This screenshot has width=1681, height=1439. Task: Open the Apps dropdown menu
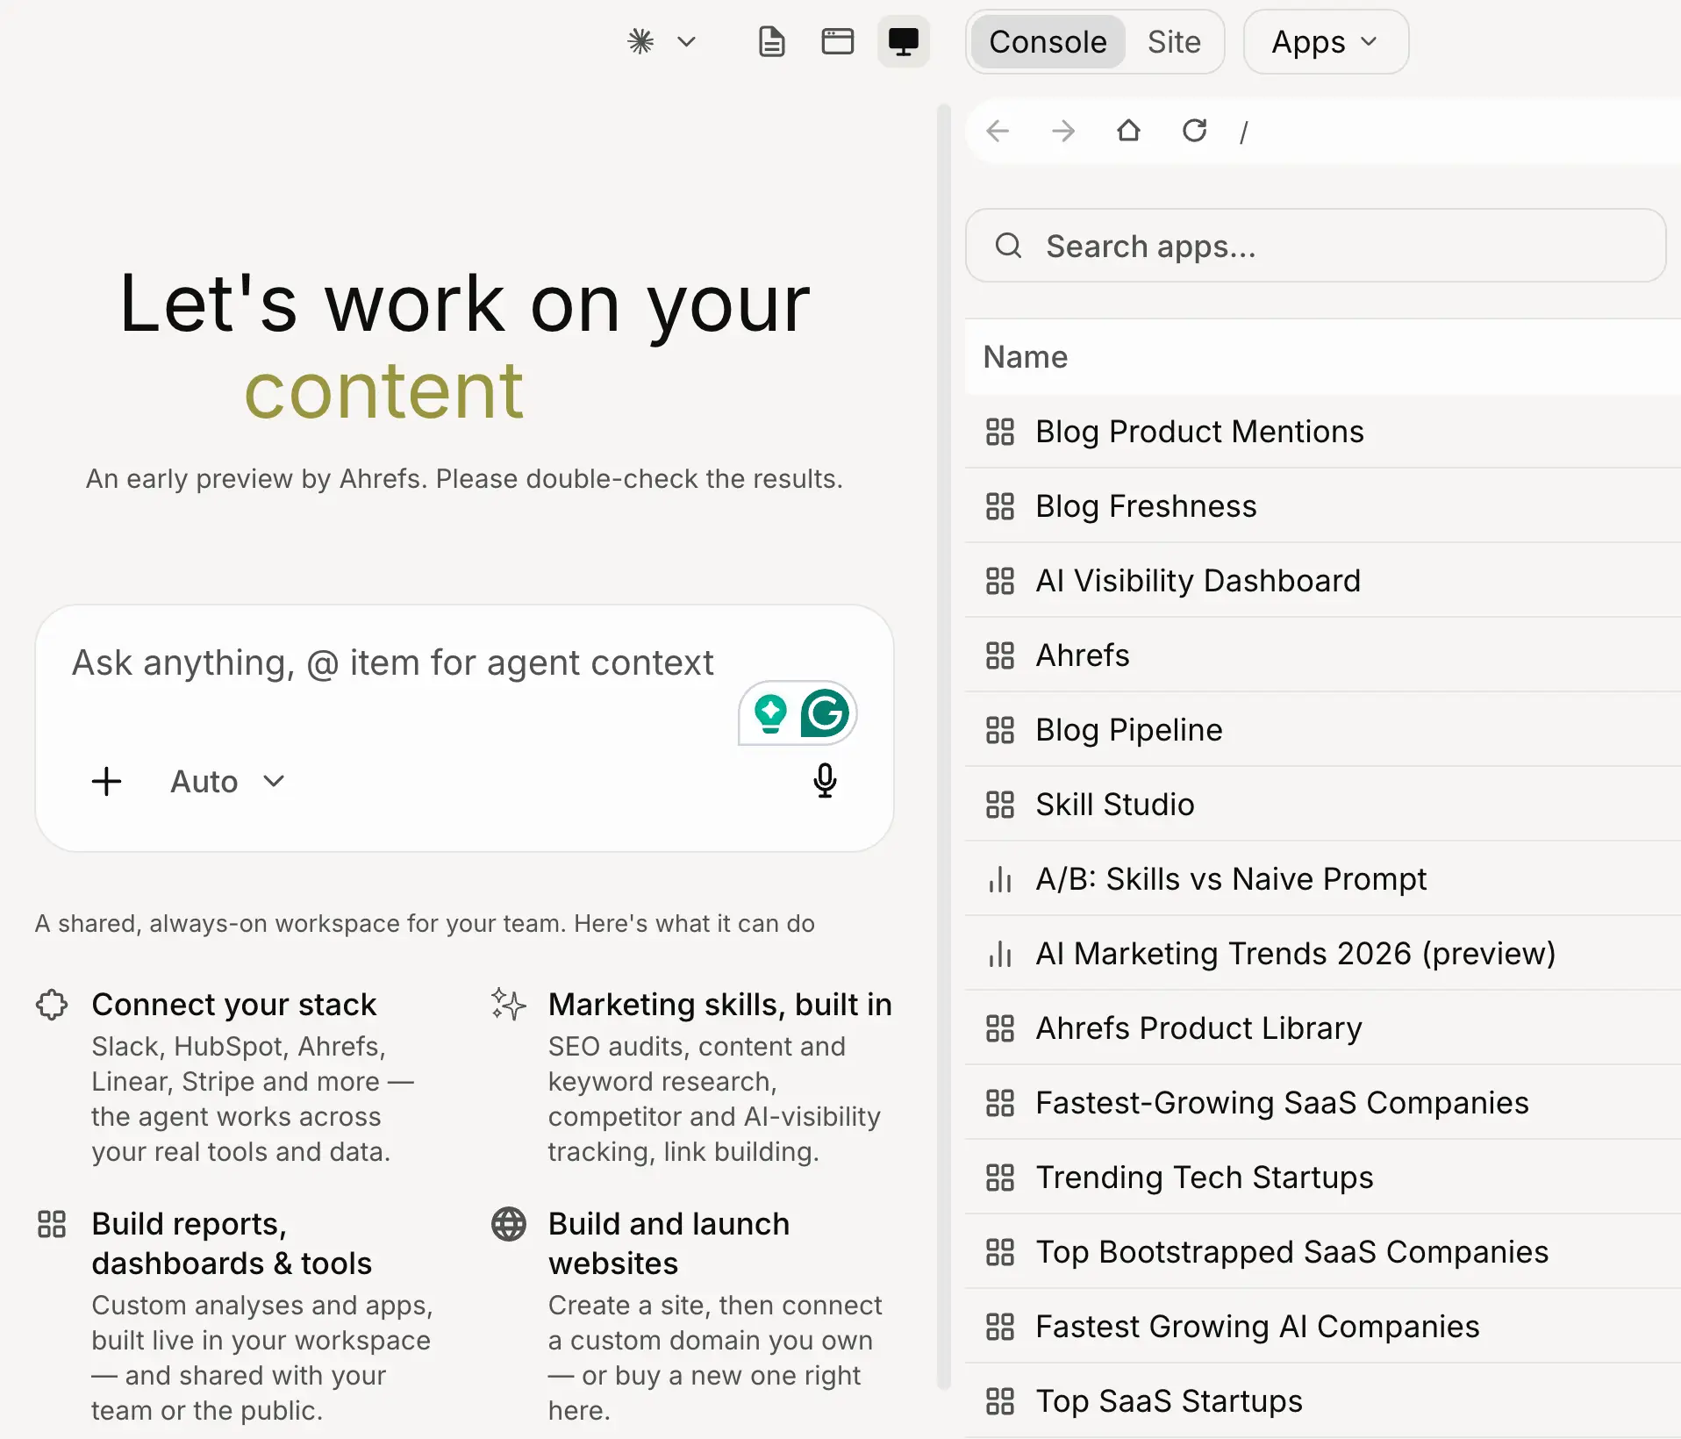[x=1326, y=42]
